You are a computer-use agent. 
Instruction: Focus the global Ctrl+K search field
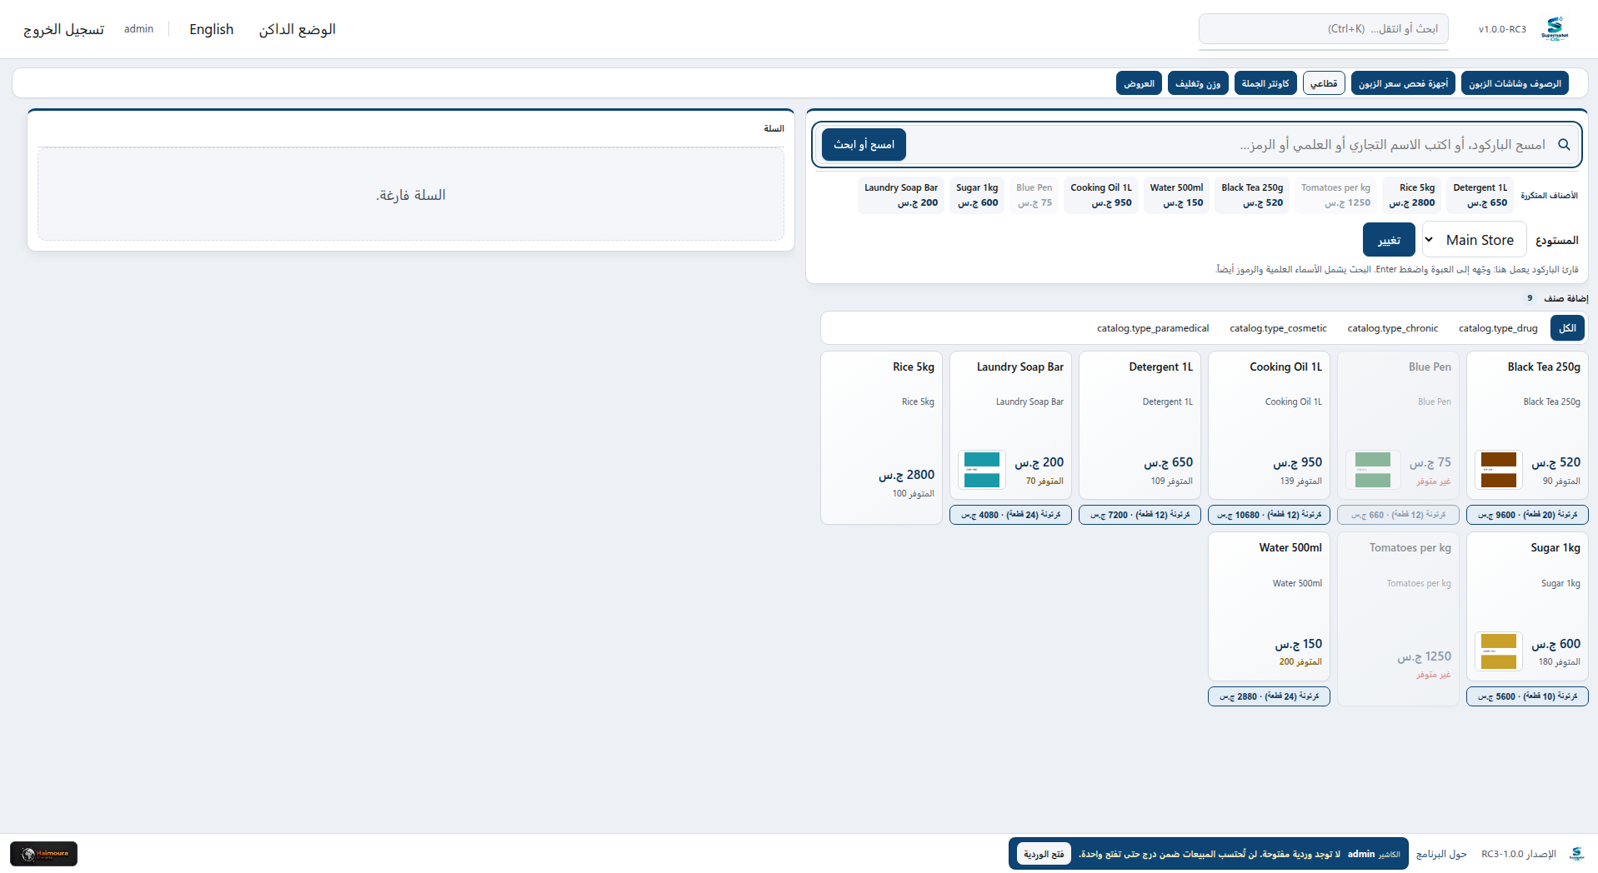(x=1323, y=28)
